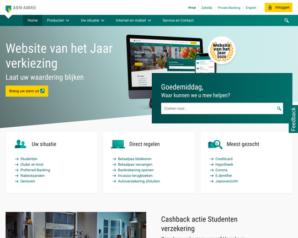Open the Jaaroverzicht link
This screenshot has height=238, width=298.
[x=227, y=181]
